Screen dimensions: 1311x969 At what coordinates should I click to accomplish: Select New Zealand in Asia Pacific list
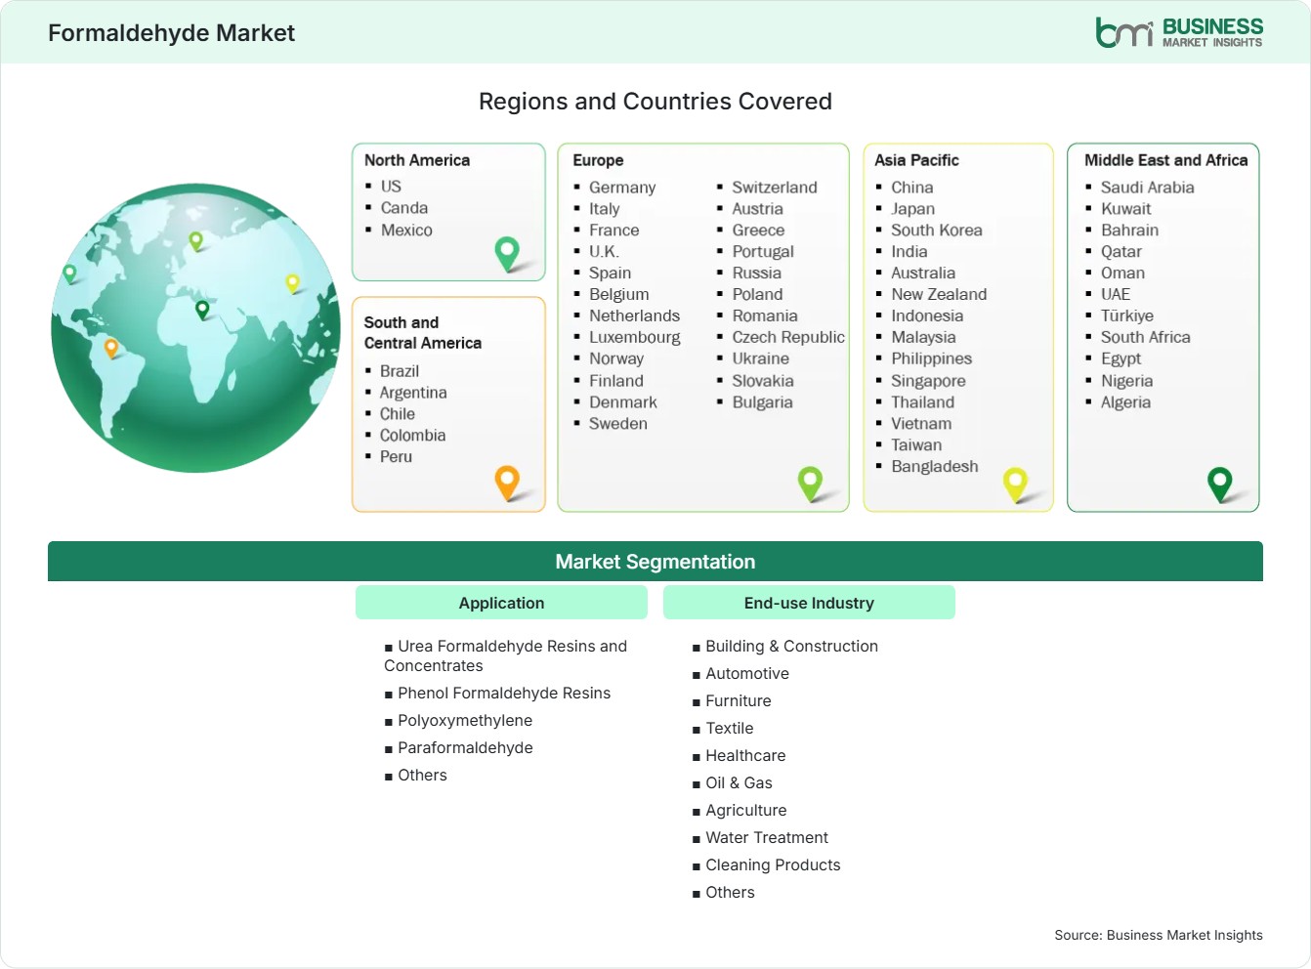(939, 294)
